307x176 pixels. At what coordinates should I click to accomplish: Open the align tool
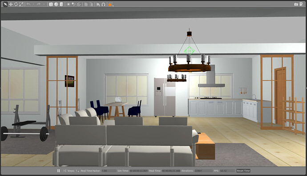click(98, 4)
